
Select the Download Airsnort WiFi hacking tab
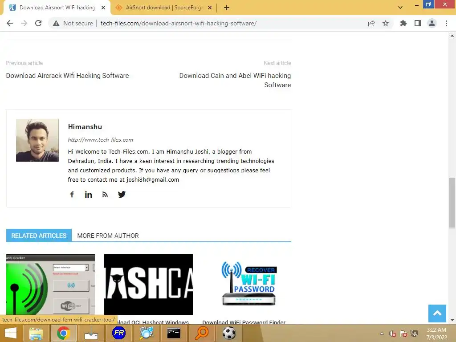click(57, 8)
